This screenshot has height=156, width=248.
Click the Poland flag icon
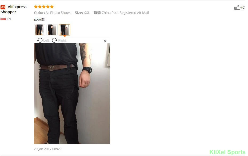[3, 19]
